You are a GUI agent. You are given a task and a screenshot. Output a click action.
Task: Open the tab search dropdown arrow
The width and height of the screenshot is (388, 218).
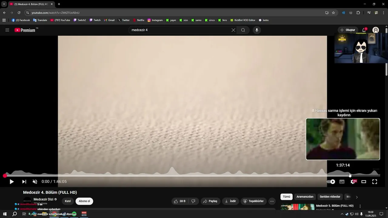coord(4,4)
